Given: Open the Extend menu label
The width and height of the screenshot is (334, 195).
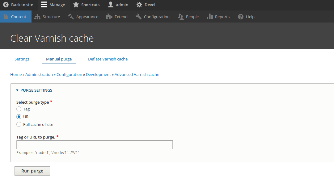Looking at the screenshot, I should (x=121, y=17).
